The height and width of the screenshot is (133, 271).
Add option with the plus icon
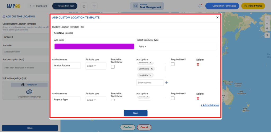pos(167,83)
